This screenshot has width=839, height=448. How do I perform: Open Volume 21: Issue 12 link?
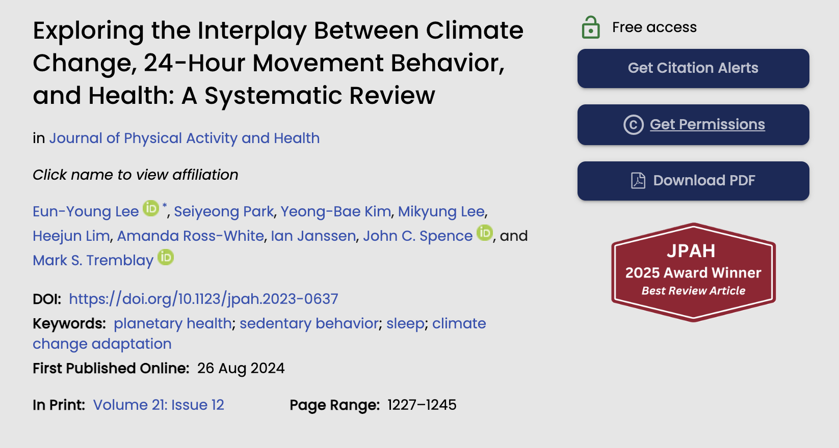click(x=159, y=405)
